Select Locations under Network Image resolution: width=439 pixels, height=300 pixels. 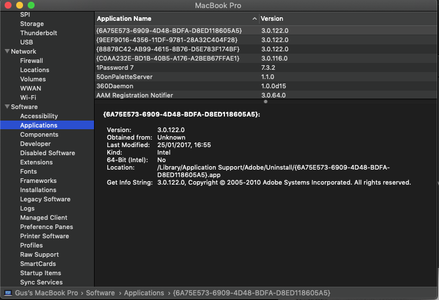[35, 70]
